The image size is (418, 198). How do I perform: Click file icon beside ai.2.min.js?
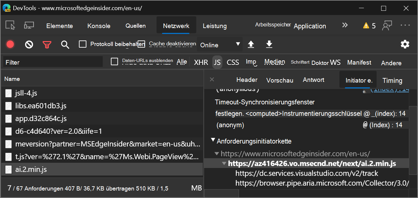tap(8, 170)
